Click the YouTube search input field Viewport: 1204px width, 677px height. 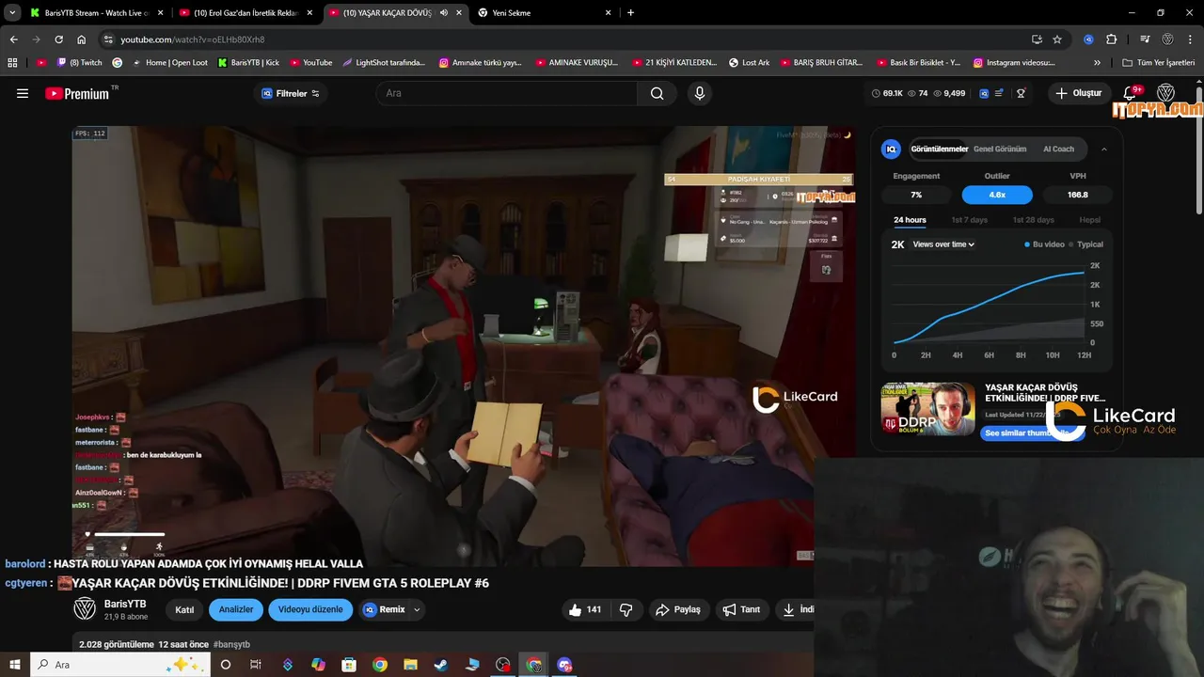[508, 93]
